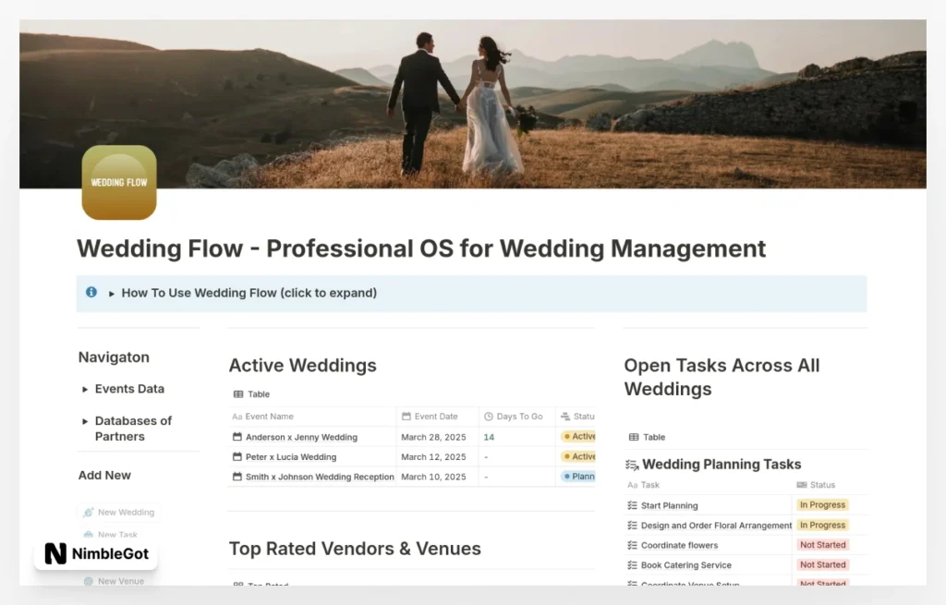Click the New Wedding button icon
Image resolution: width=946 pixels, height=605 pixels.
[89, 512]
